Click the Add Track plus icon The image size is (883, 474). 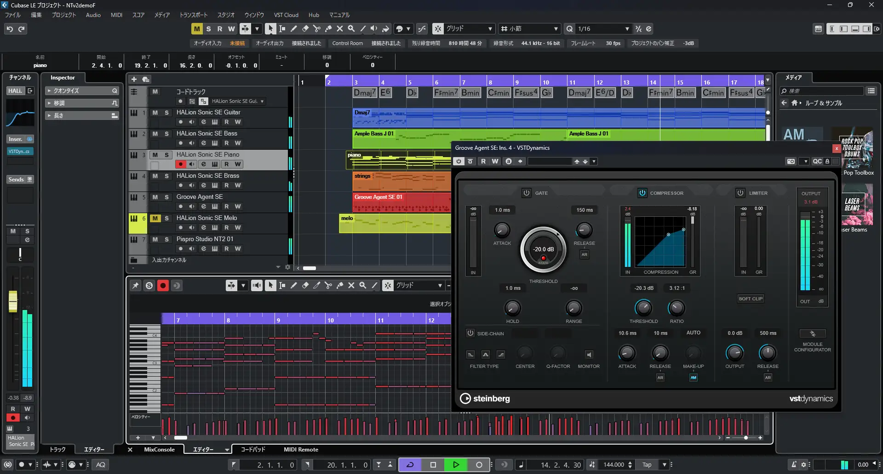[134, 79]
